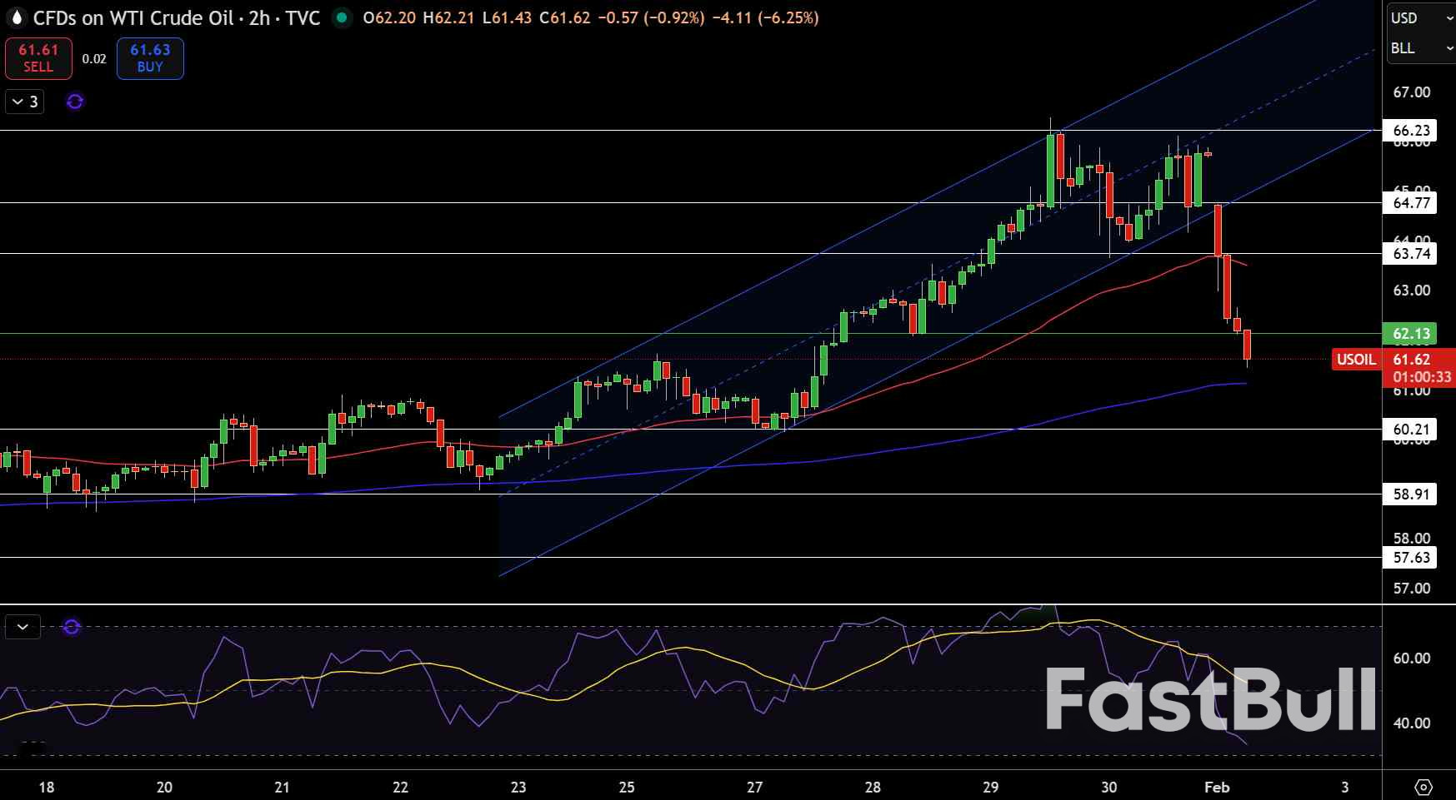
Task: Click the purple refresh icon under SELL button
Action: pos(74,101)
